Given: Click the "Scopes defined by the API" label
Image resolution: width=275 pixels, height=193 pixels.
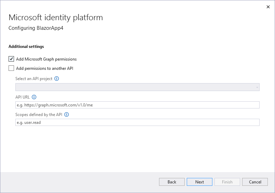Looking at the screenshot, I should pos(39,115).
